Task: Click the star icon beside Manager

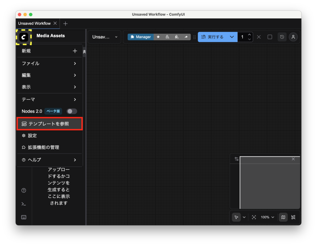Action: [x=158, y=37]
